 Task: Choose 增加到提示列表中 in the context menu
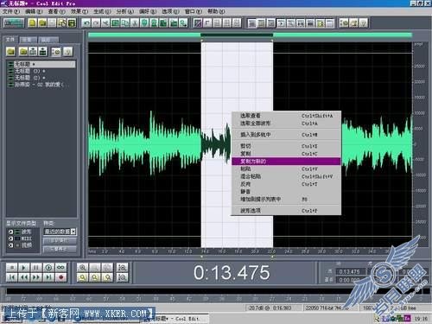[286, 199]
